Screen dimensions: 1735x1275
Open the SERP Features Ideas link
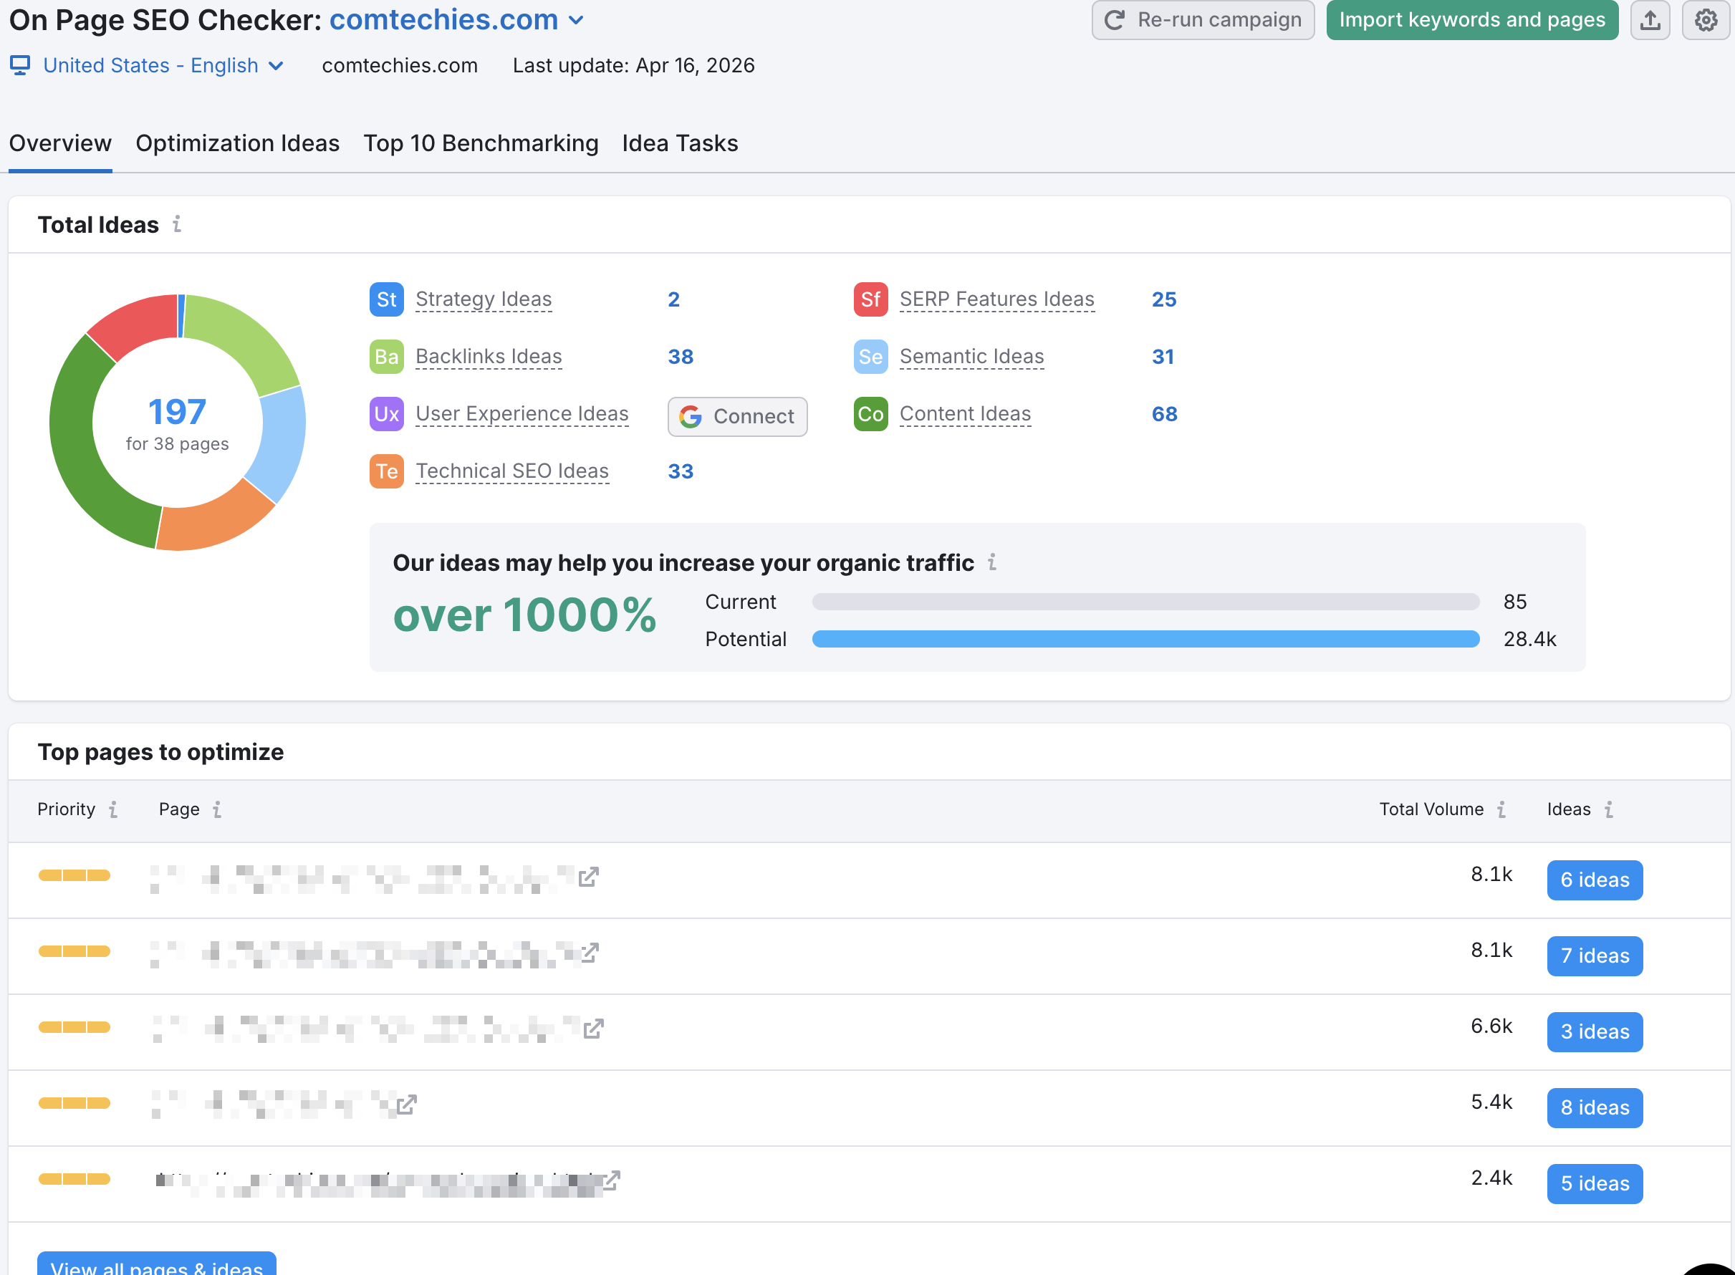pyautogui.click(x=997, y=299)
